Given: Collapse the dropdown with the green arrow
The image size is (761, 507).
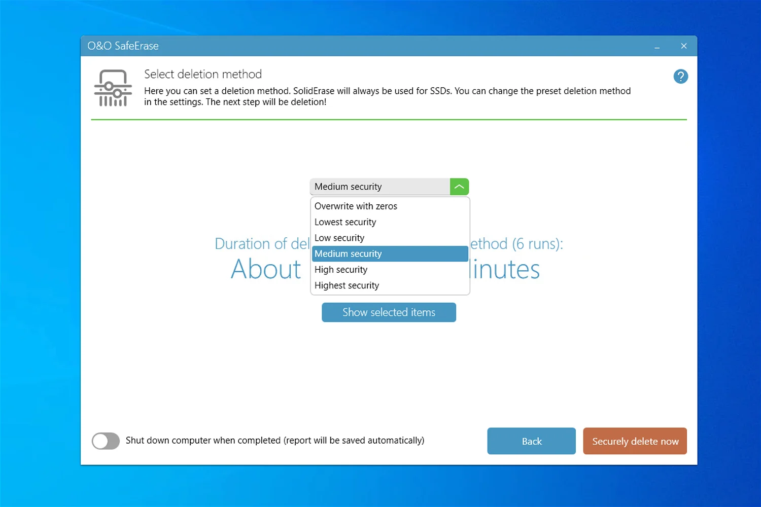Looking at the screenshot, I should [x=459, y=187].
